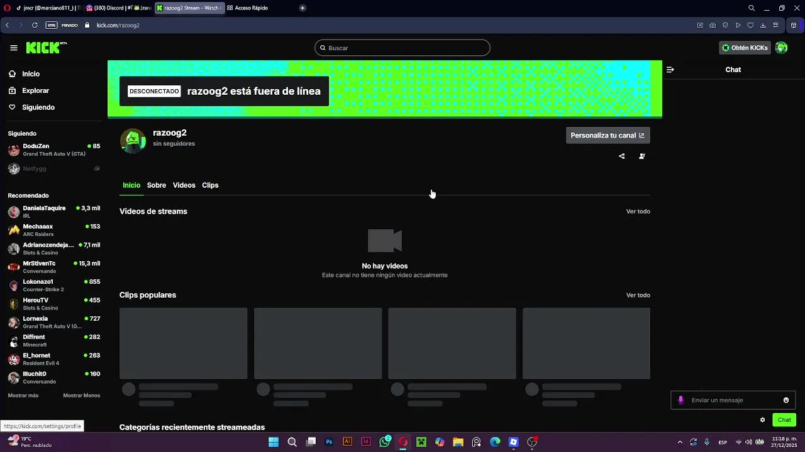
Task: Collapse recommended list with Mostrar Menos
Action: 82,395
